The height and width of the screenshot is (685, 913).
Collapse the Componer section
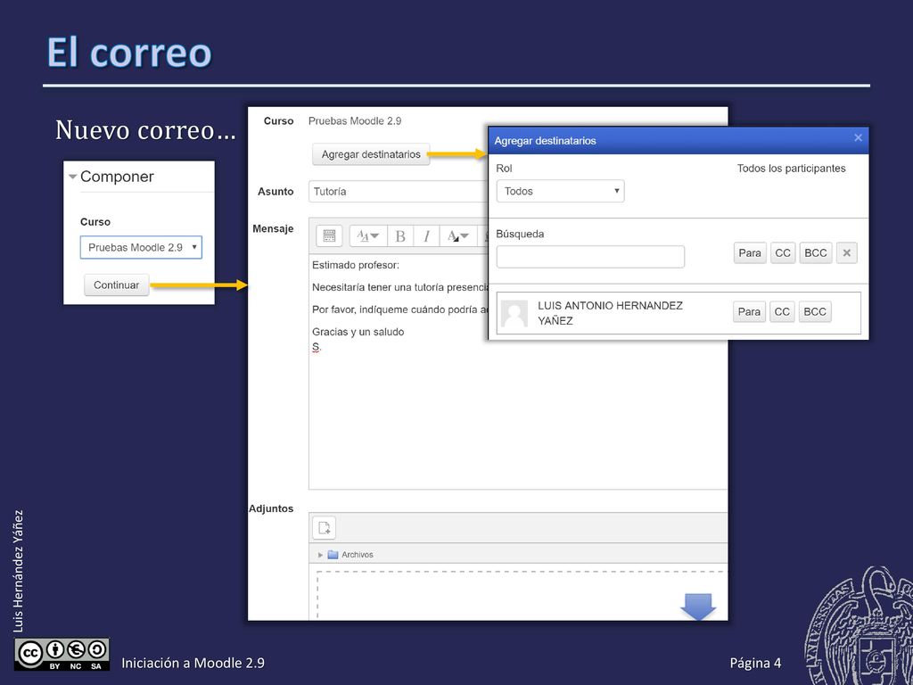pyautogui.click(x=73, y=177)
